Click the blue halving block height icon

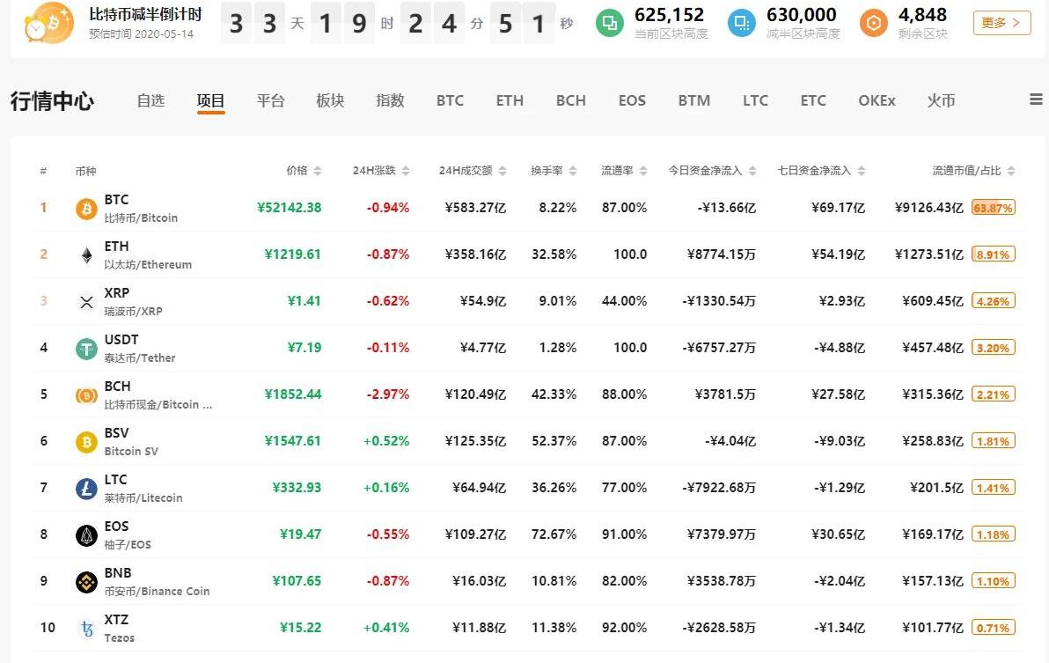[x=741, y=24]
